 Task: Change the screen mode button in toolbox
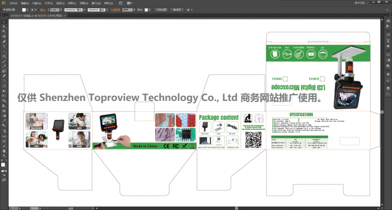[x=4, y=180]
